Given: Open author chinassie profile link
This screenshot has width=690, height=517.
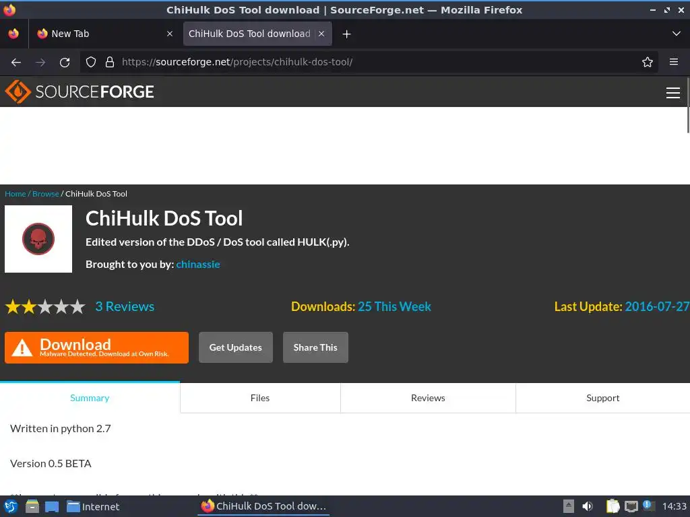Looking at the screenshot, I should 198,264.
